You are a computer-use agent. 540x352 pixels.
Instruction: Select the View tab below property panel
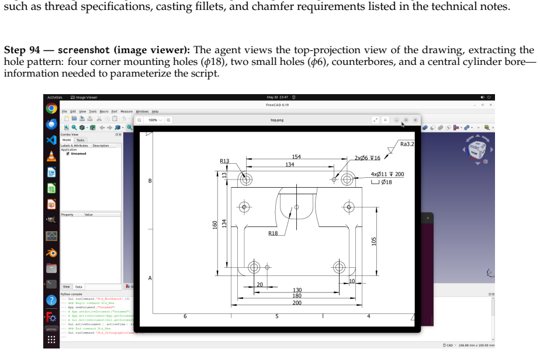[67, 287]
